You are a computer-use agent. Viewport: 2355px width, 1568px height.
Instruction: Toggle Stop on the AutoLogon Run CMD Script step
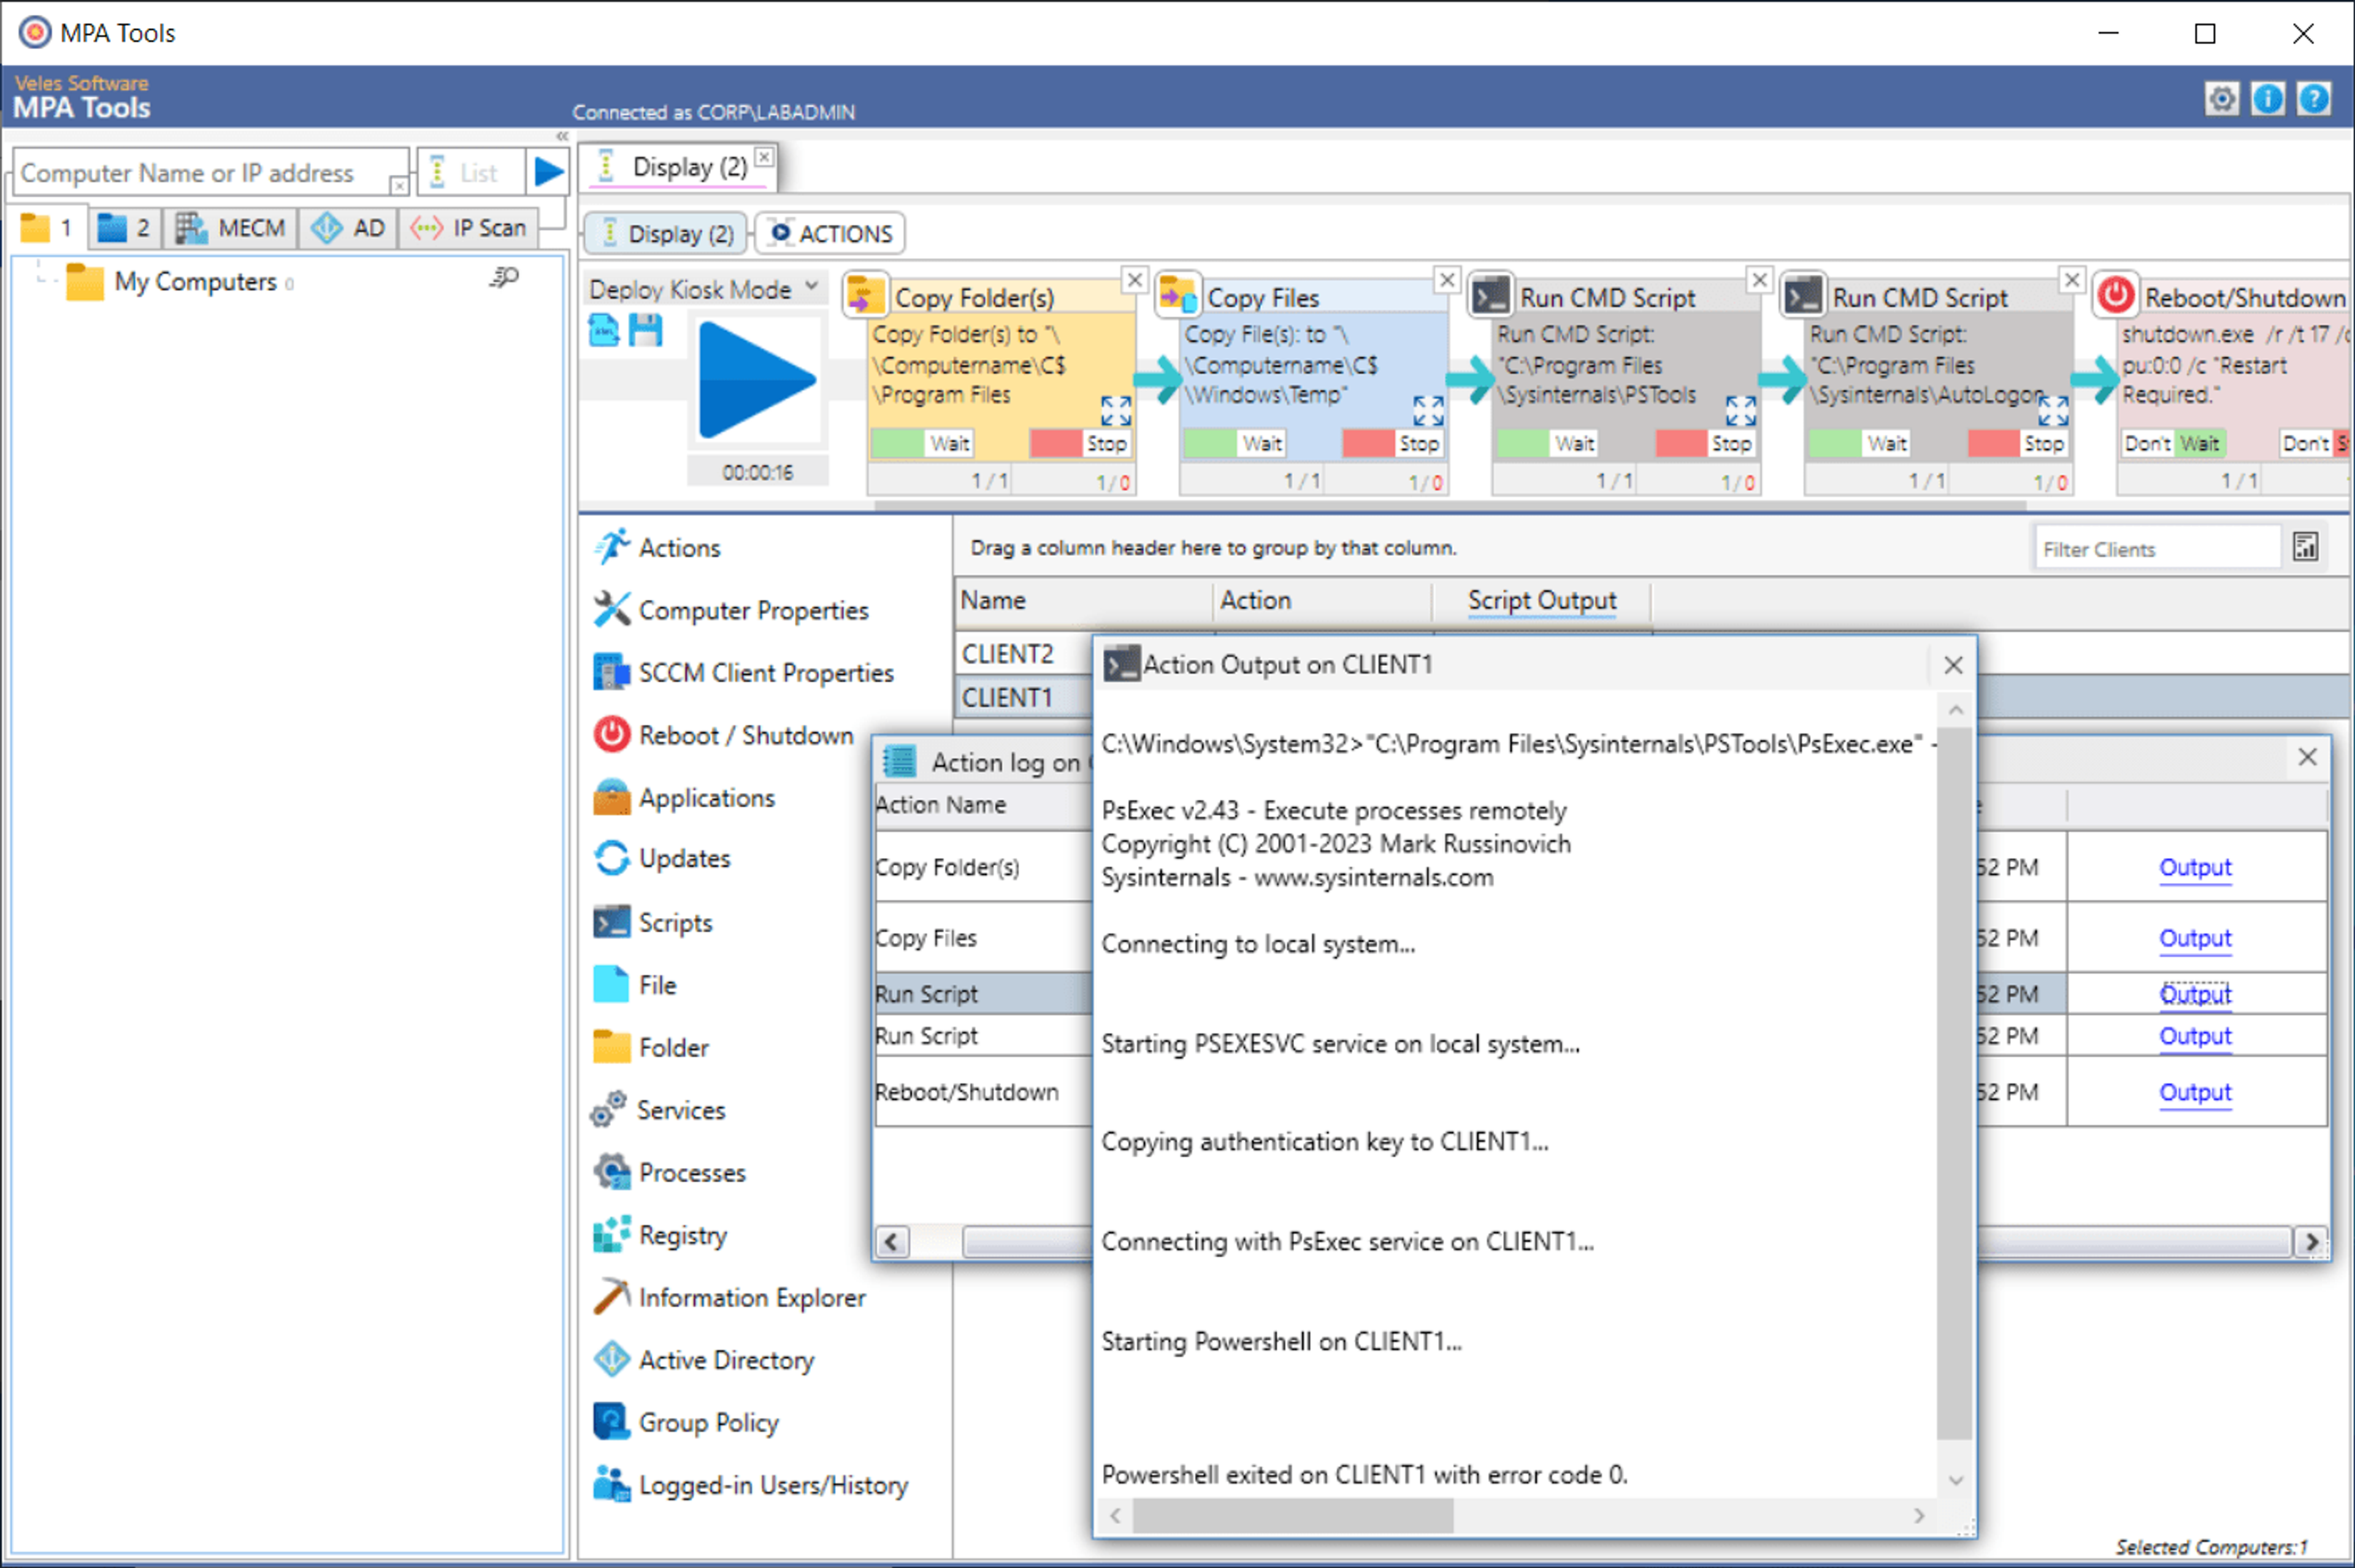2018,443
